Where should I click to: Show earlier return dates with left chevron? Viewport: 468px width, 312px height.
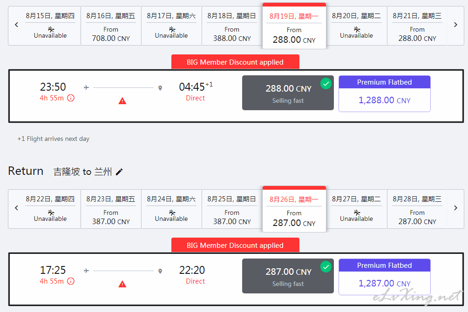pyautogui.click(x=16, y=208)
